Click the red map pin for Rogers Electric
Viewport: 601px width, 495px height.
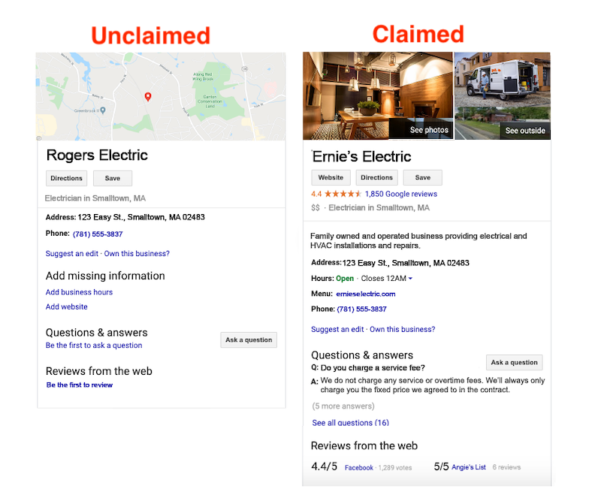click(x=148, y=96)
